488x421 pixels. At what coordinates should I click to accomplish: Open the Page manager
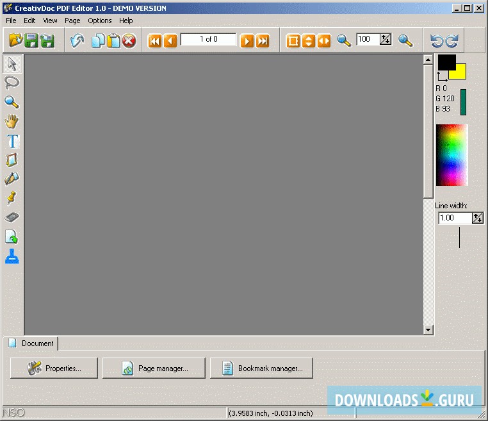tap(154, 368)
